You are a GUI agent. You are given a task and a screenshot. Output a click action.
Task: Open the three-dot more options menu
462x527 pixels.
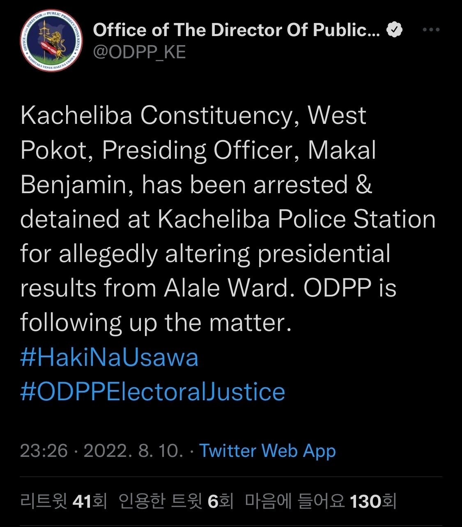[431, 30]
